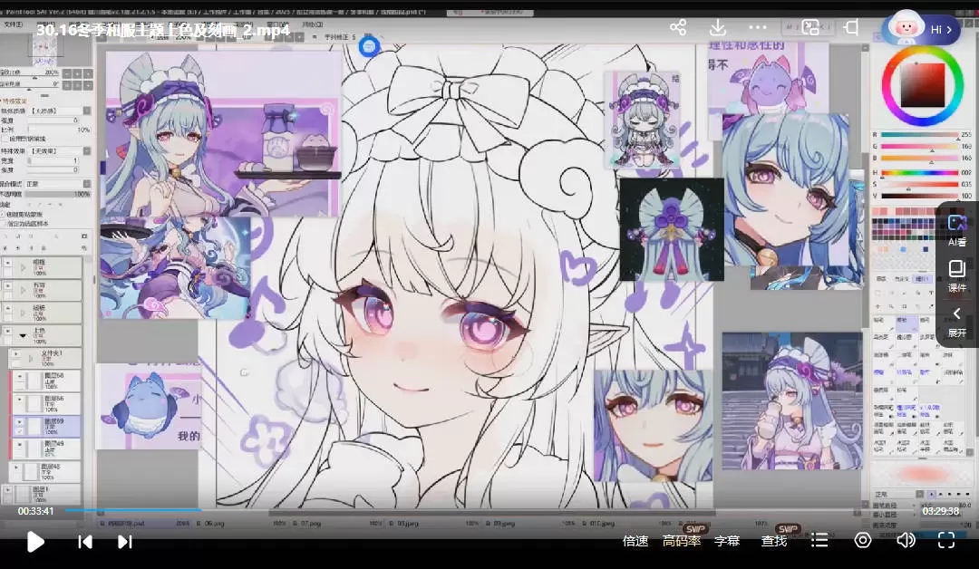Screen dimensions: 979x569
Task: Toggle visibility of the 上色 folder
Action: click(x=8, y=332)
